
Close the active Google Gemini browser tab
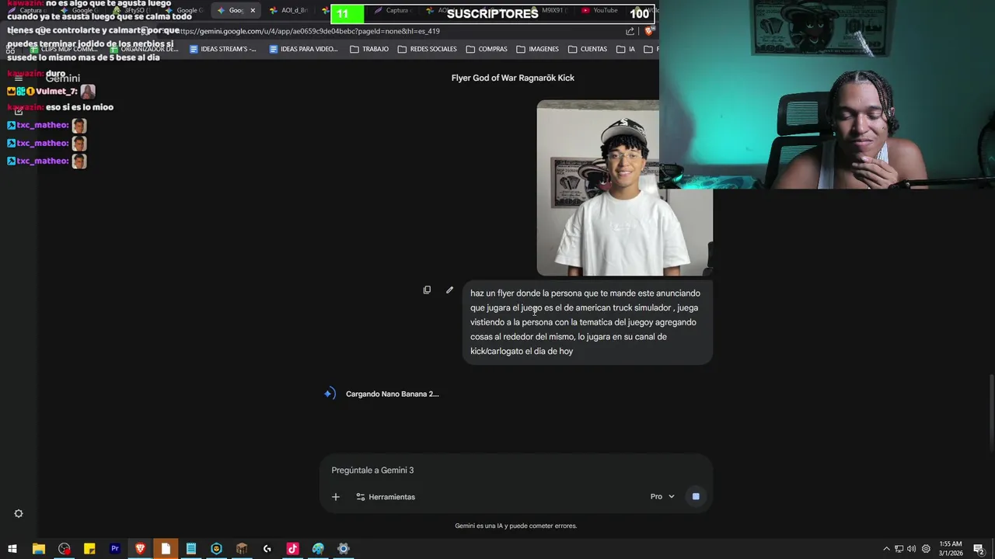(x=253, y=10)
